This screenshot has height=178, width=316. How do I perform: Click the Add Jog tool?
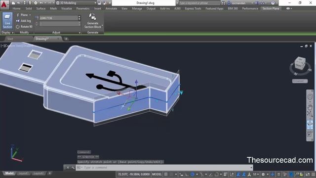23,21
